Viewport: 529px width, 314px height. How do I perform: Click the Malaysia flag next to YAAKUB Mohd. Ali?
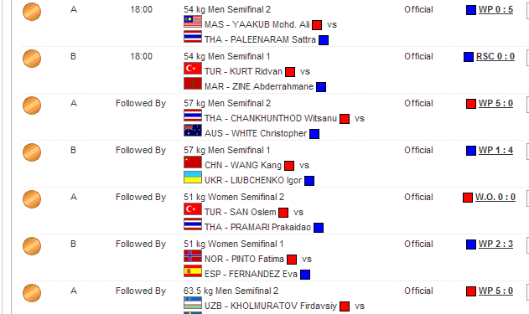[x=193, y=22]
